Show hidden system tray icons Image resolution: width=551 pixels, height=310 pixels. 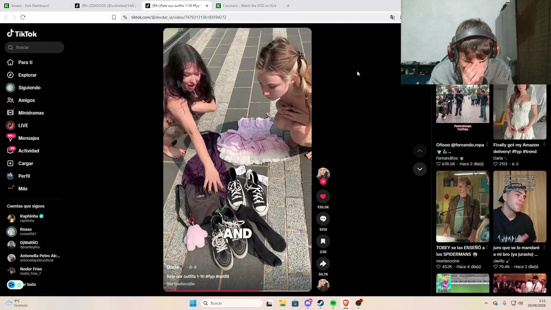pos(486,303)
